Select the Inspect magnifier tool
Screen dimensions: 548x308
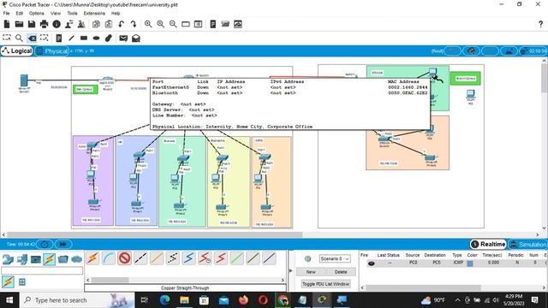19,38
